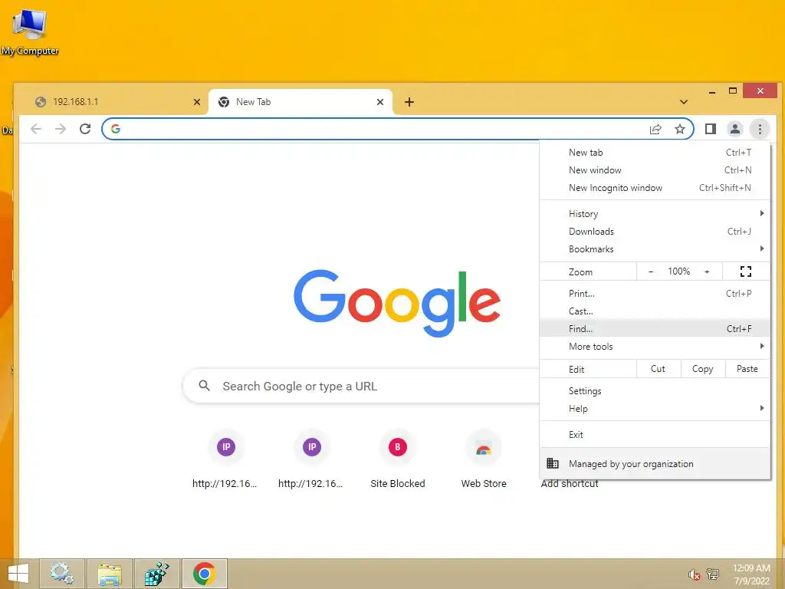Open the Web Store shortcut
Screen dimensions: 785x589
tap(483, 447)
